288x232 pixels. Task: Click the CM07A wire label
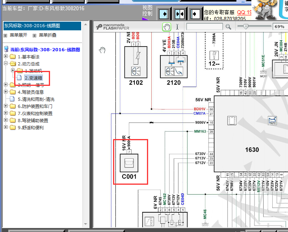tap(199, 113)
